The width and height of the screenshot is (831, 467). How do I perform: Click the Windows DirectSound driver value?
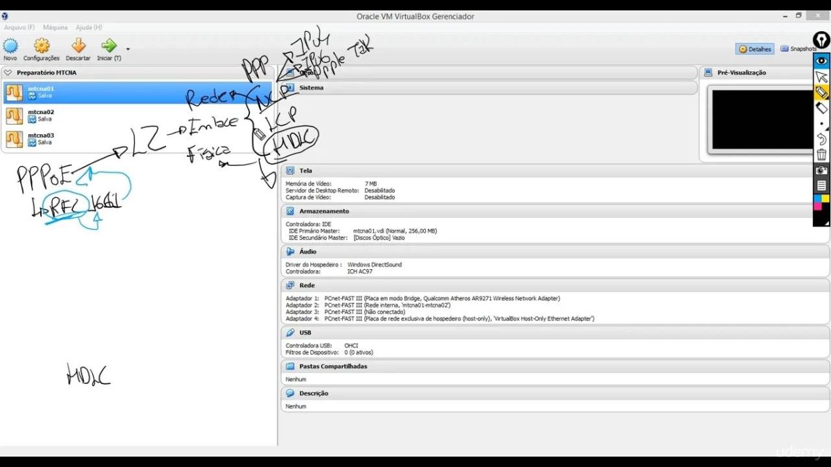click(375, 265)
